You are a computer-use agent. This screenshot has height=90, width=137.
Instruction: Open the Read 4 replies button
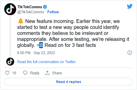(68, 82)
